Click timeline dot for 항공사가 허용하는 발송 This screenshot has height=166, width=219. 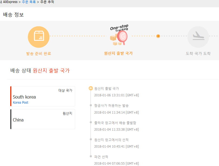(x=91, y=106)
